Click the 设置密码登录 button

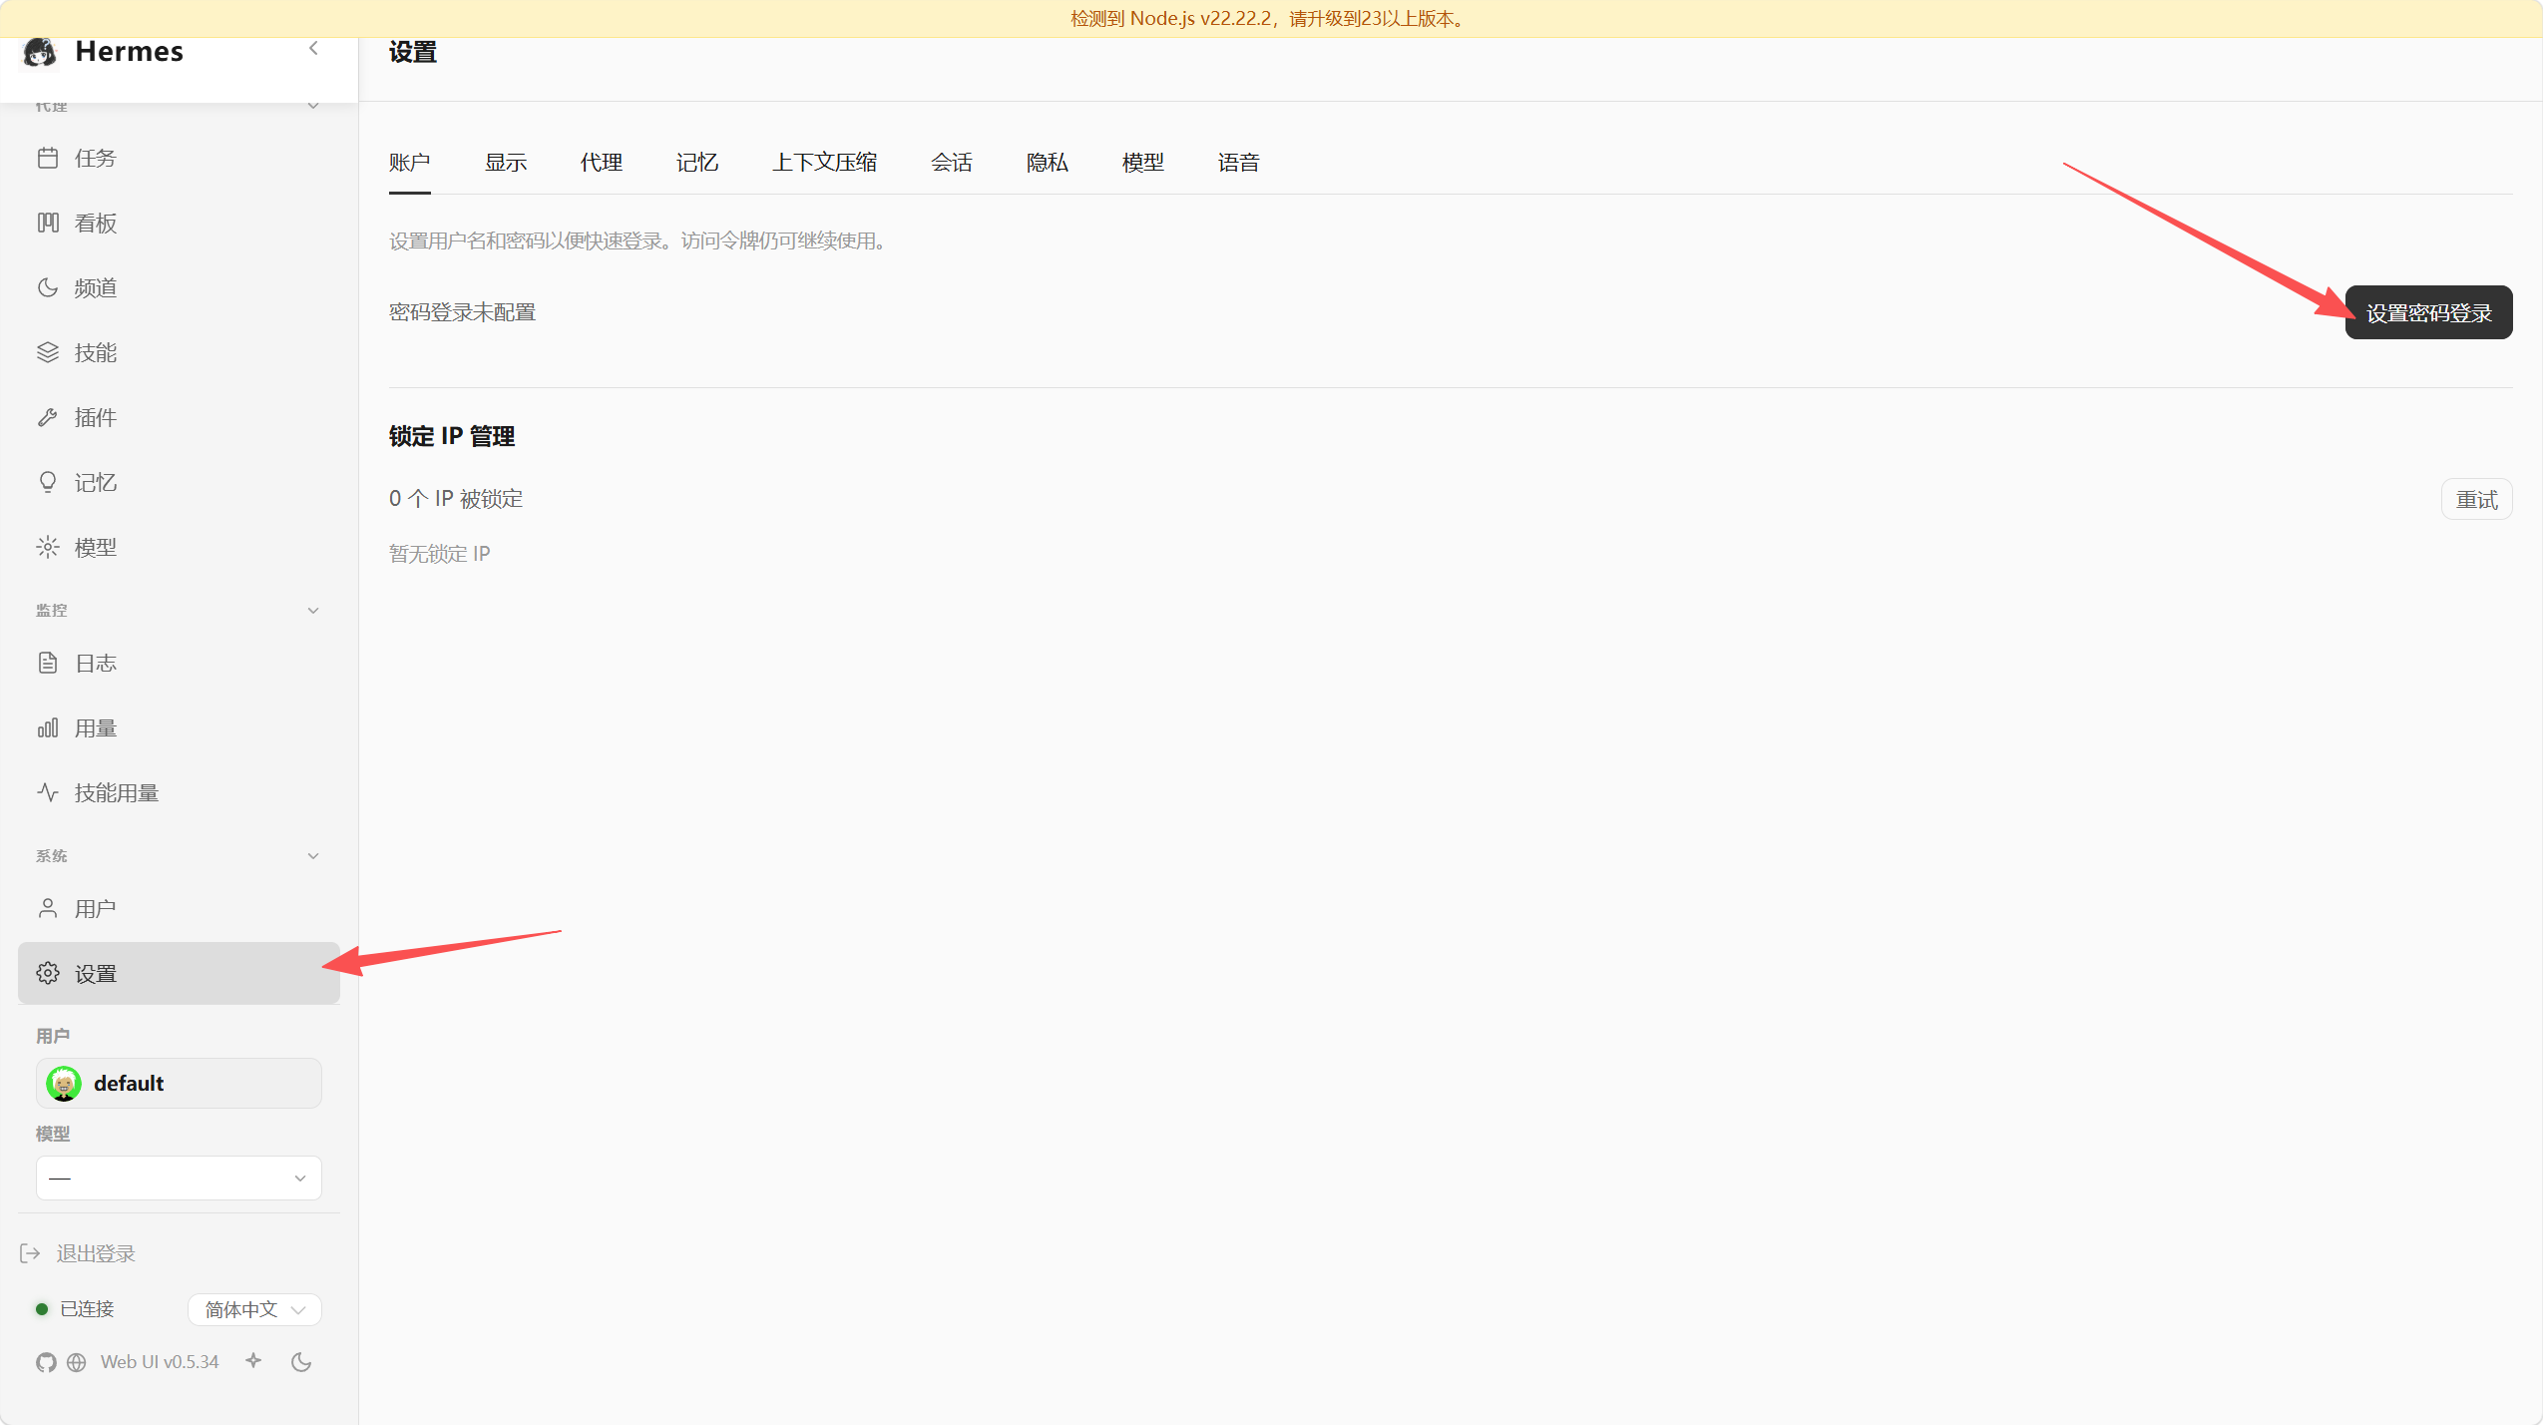pos(2428,312)
